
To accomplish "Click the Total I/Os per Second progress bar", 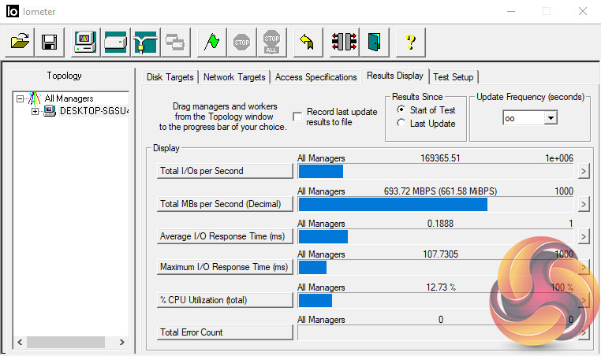I will click(436, 172).
